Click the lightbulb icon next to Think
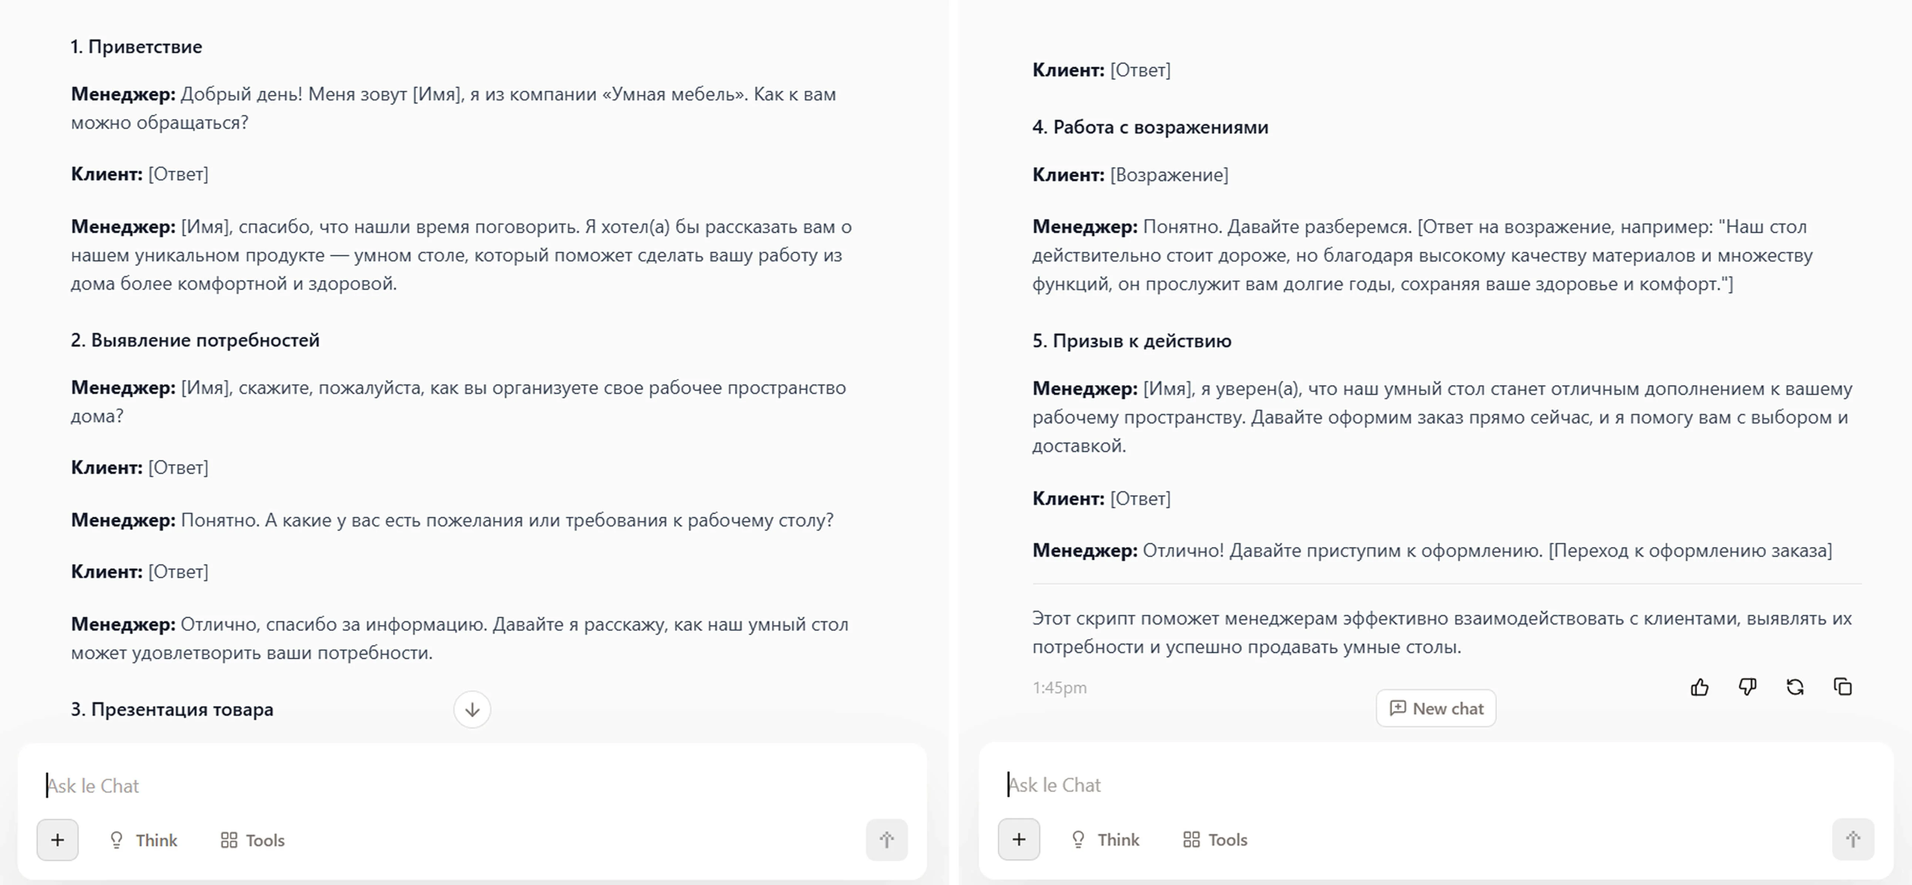Image resolution: width=1912 pixels, height=885 pixels. point(117,840)
